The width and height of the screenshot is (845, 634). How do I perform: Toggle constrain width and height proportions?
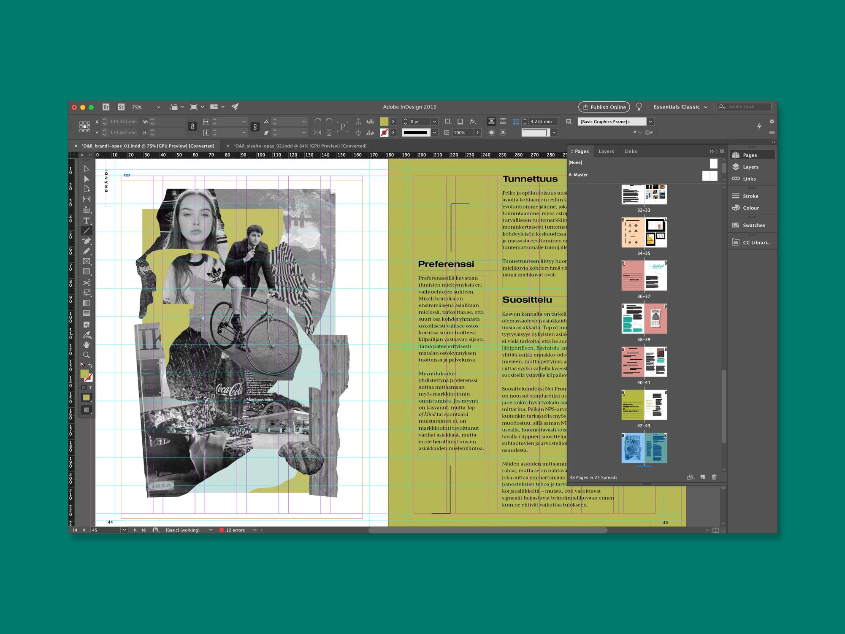click(192, 127)
